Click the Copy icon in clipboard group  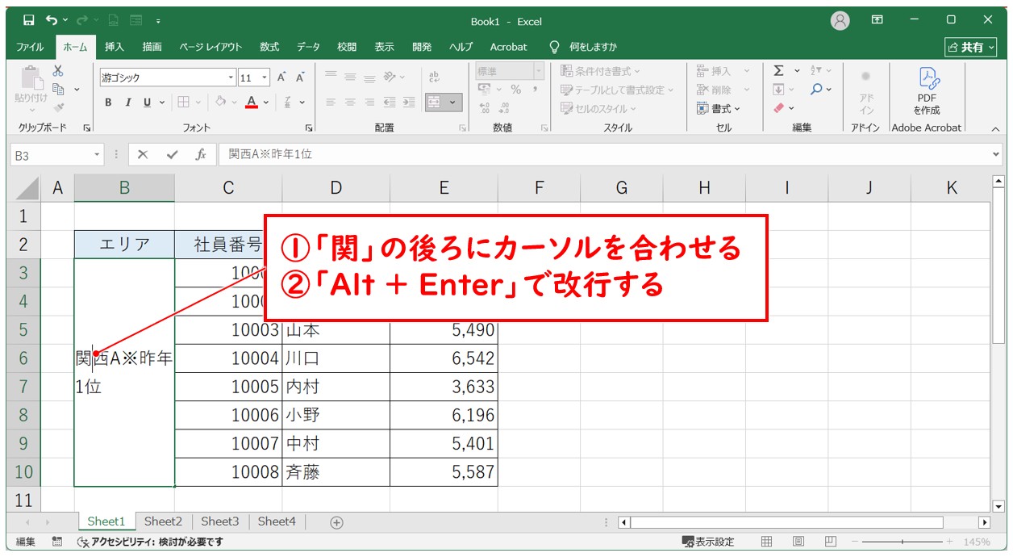[58, 90]
